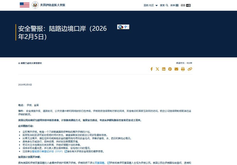Open the 美国伊朗虚拟大使馆 home link

tap(52, 5)
